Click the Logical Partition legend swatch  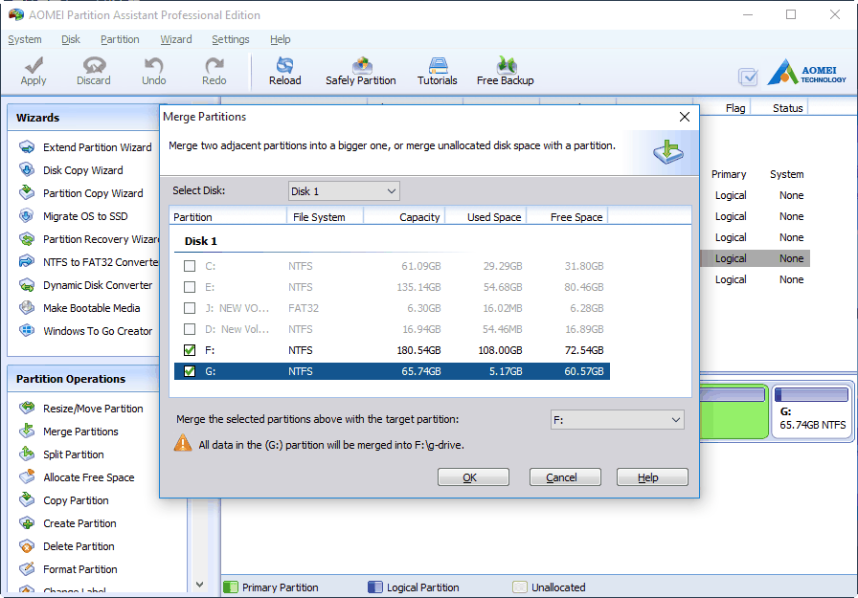click(x=374, y=587)
